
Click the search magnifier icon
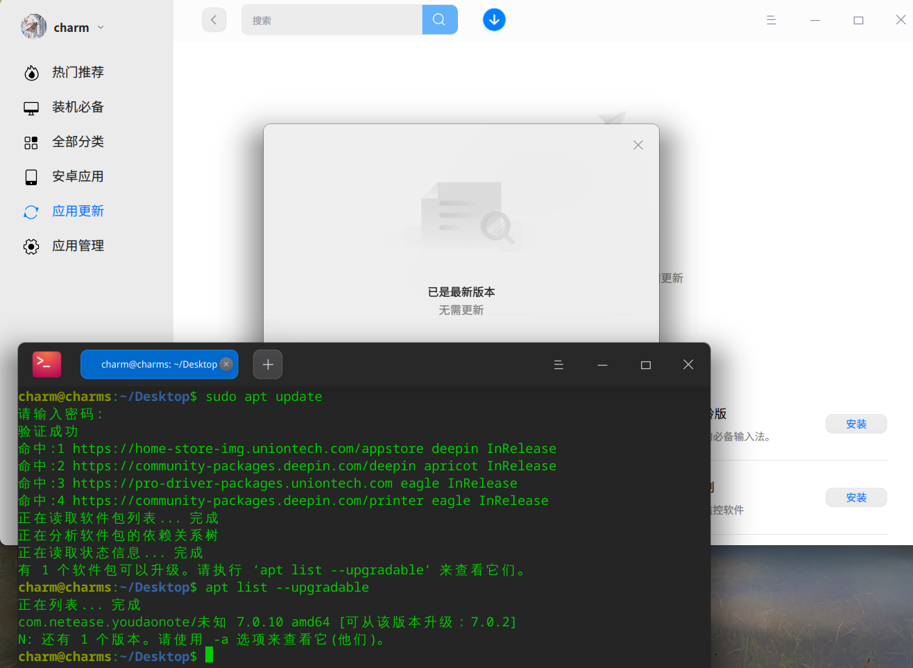click(440, 19)
